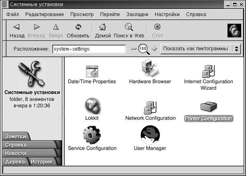246x176 pixels.
Task: Open the Date/Time Properties icon
Action: click(x=92, y=71)
